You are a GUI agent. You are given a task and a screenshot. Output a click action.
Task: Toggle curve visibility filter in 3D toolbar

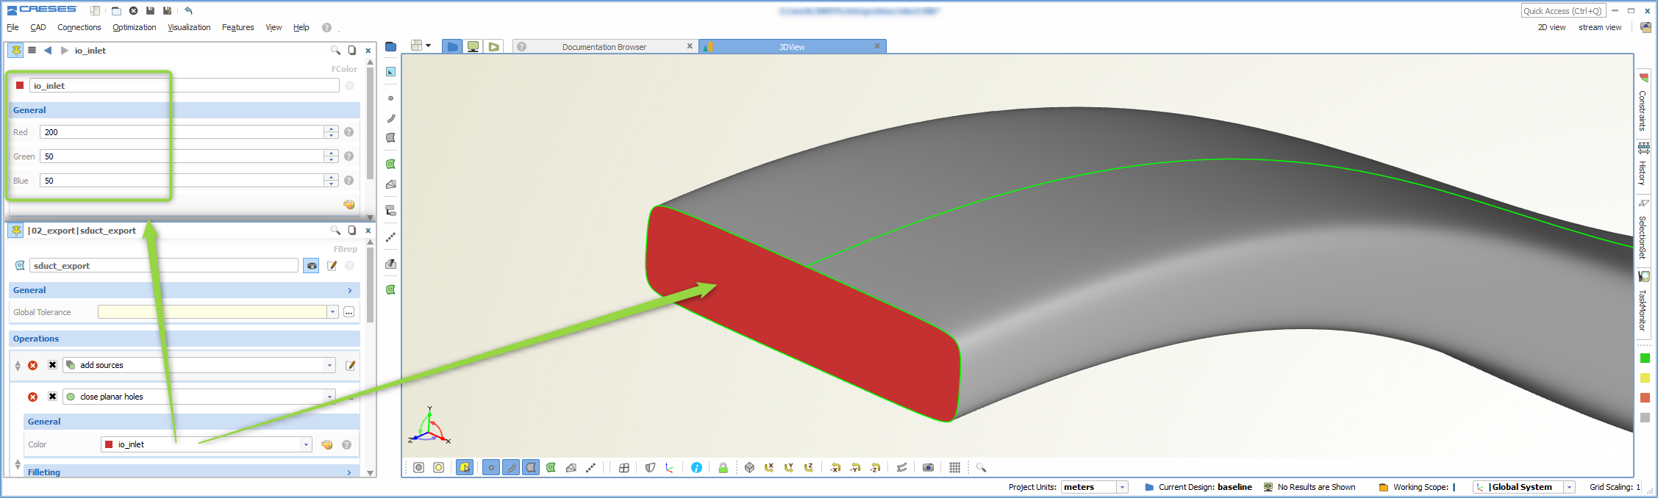pyautogui.click(x=511, y=467)
